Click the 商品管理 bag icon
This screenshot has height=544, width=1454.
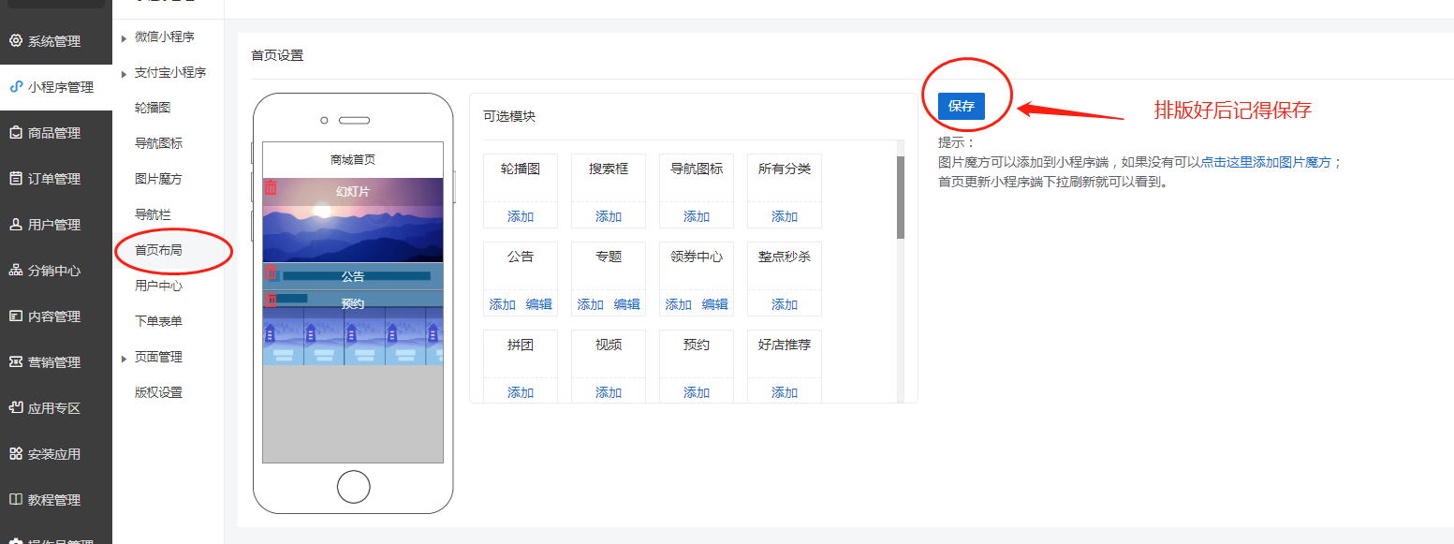click(x=15, y=133)
